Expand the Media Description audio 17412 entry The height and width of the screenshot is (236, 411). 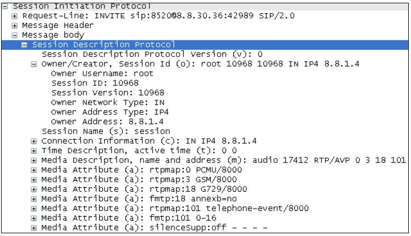click(34, 160)
